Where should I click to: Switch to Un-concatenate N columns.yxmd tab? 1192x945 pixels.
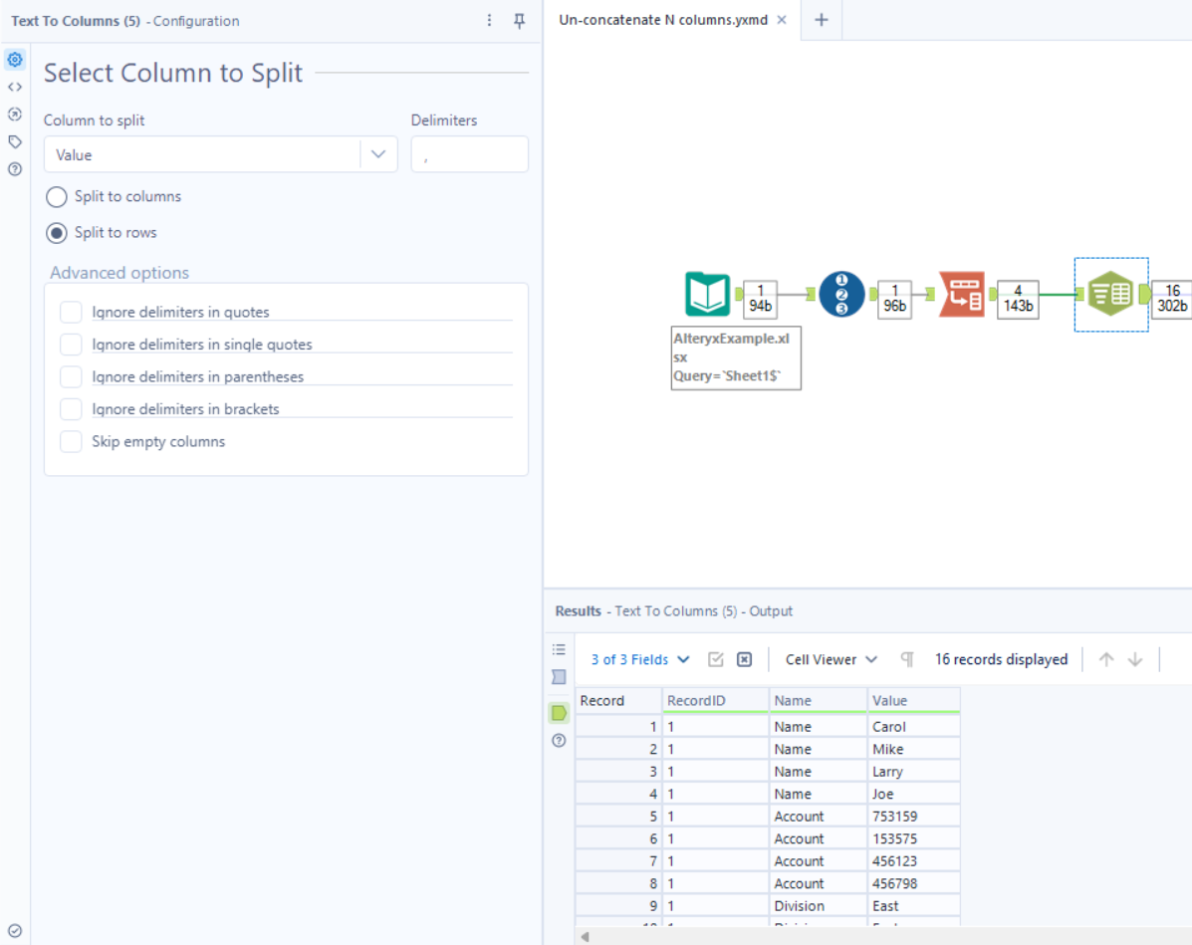pos(662,20)
